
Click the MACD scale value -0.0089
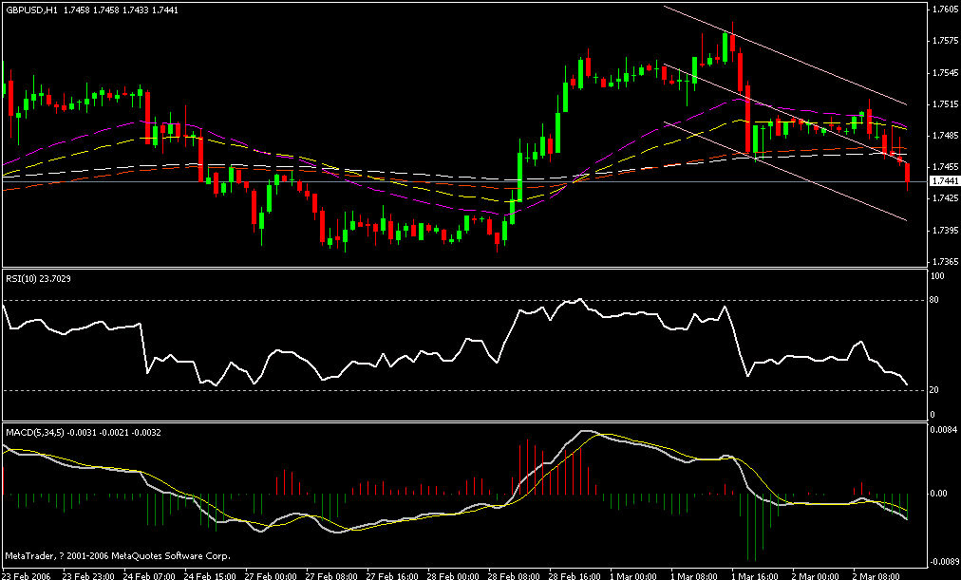coord(943,561)
